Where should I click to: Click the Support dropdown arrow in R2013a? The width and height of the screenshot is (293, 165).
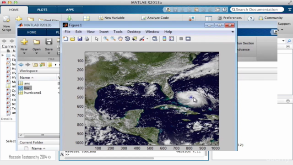(x=282, y=30)
